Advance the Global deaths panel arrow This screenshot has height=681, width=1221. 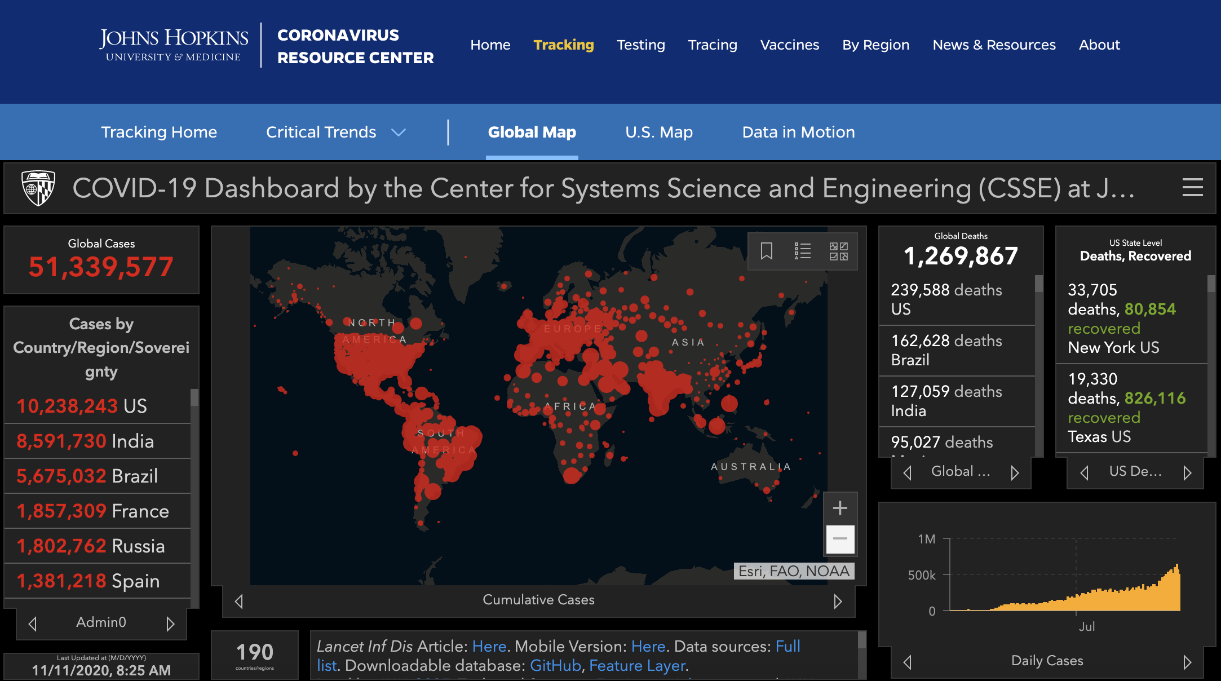coord(1015,472)
